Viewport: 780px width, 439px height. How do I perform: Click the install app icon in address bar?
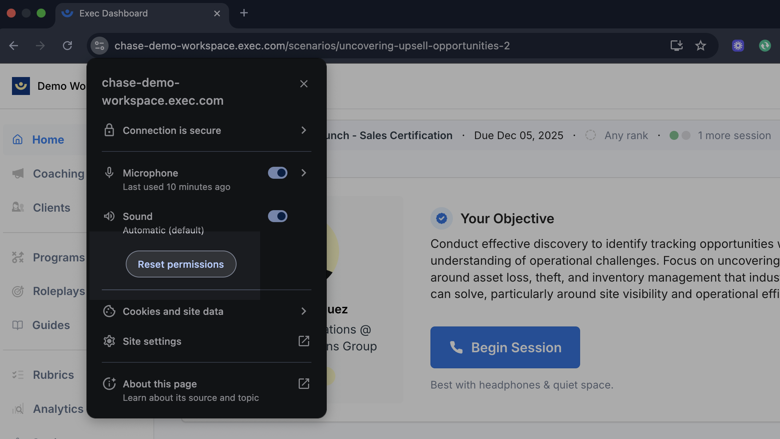coord(676,46)
